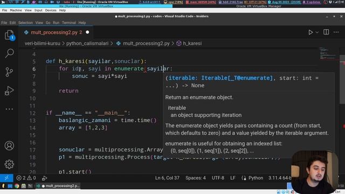Open the Go menu in VS Code
Image resolution: width=345 pixels, height=194 pixels.
click(48, 23)
